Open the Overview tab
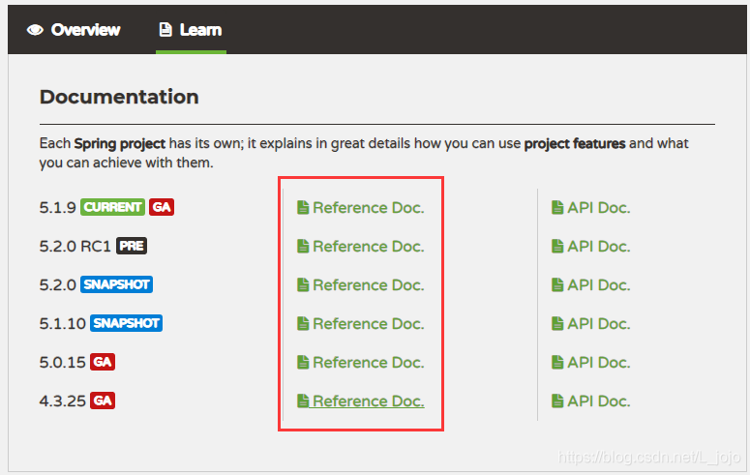750x475 pixels. pos(74,30)
